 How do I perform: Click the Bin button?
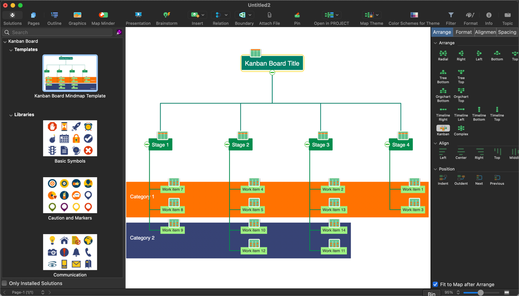click(432, 294)
